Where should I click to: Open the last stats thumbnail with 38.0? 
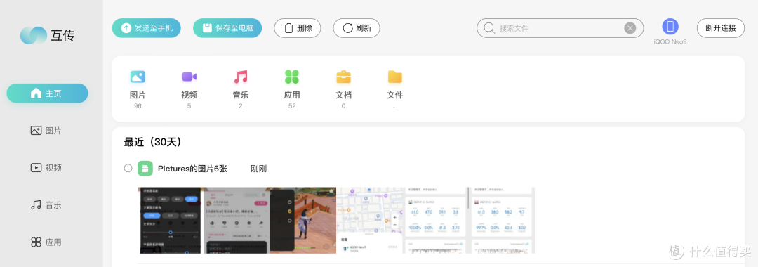[502, 220]
